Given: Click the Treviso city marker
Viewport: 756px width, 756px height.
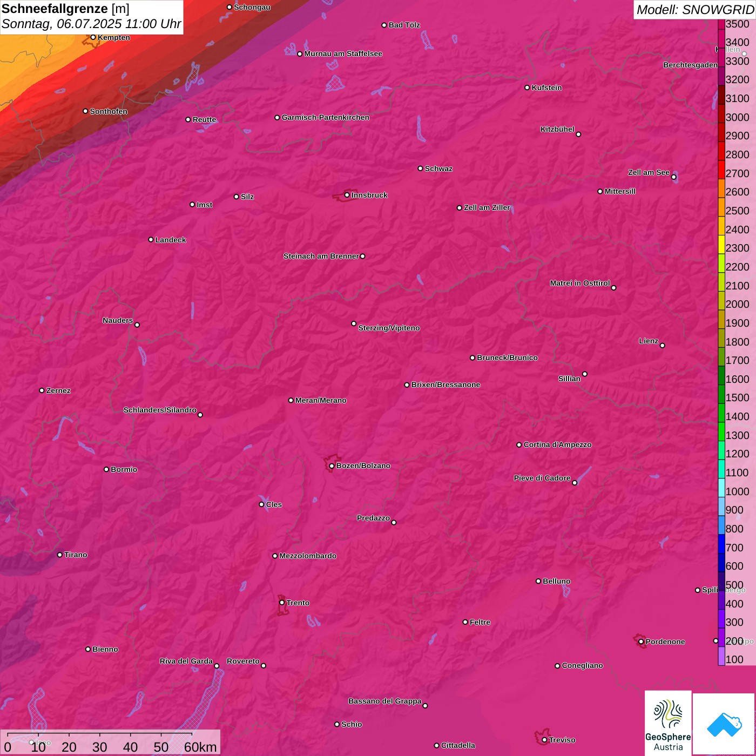Looking at the screenshot, I should (x=544, y=740).
